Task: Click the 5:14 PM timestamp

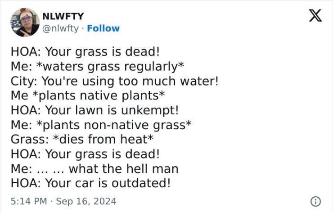Action: pos(28,201)
